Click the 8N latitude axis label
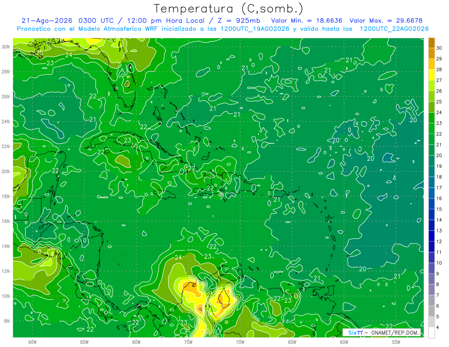The width and height of the screenshot is (449, 347). [7, 321]
